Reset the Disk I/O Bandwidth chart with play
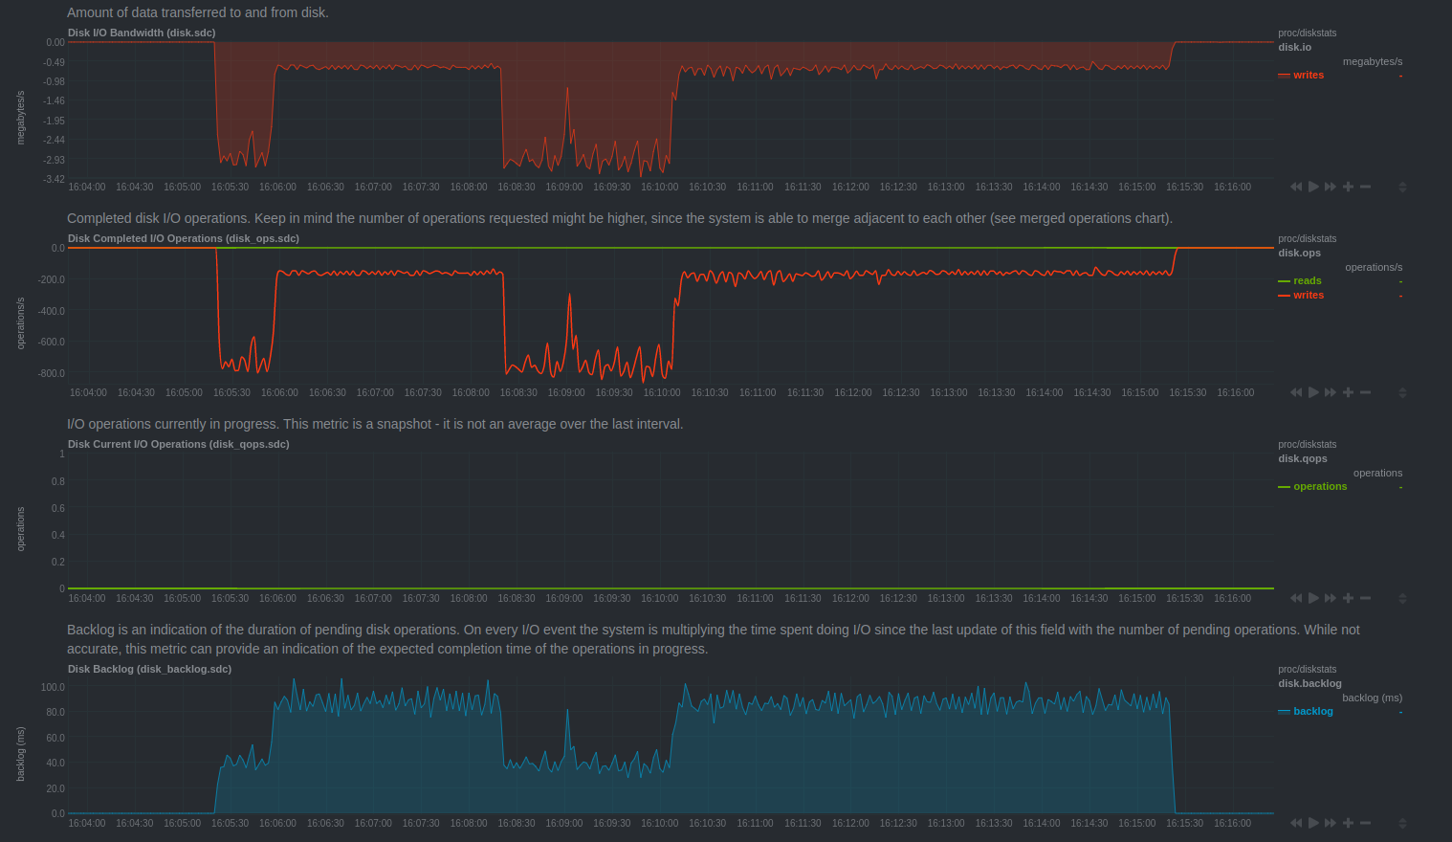Viewport: 1452px width, 842px height. (x=1313, y=187)
